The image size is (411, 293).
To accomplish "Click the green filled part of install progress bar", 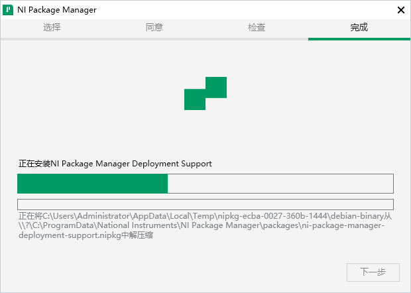I will tap(92, 184).
